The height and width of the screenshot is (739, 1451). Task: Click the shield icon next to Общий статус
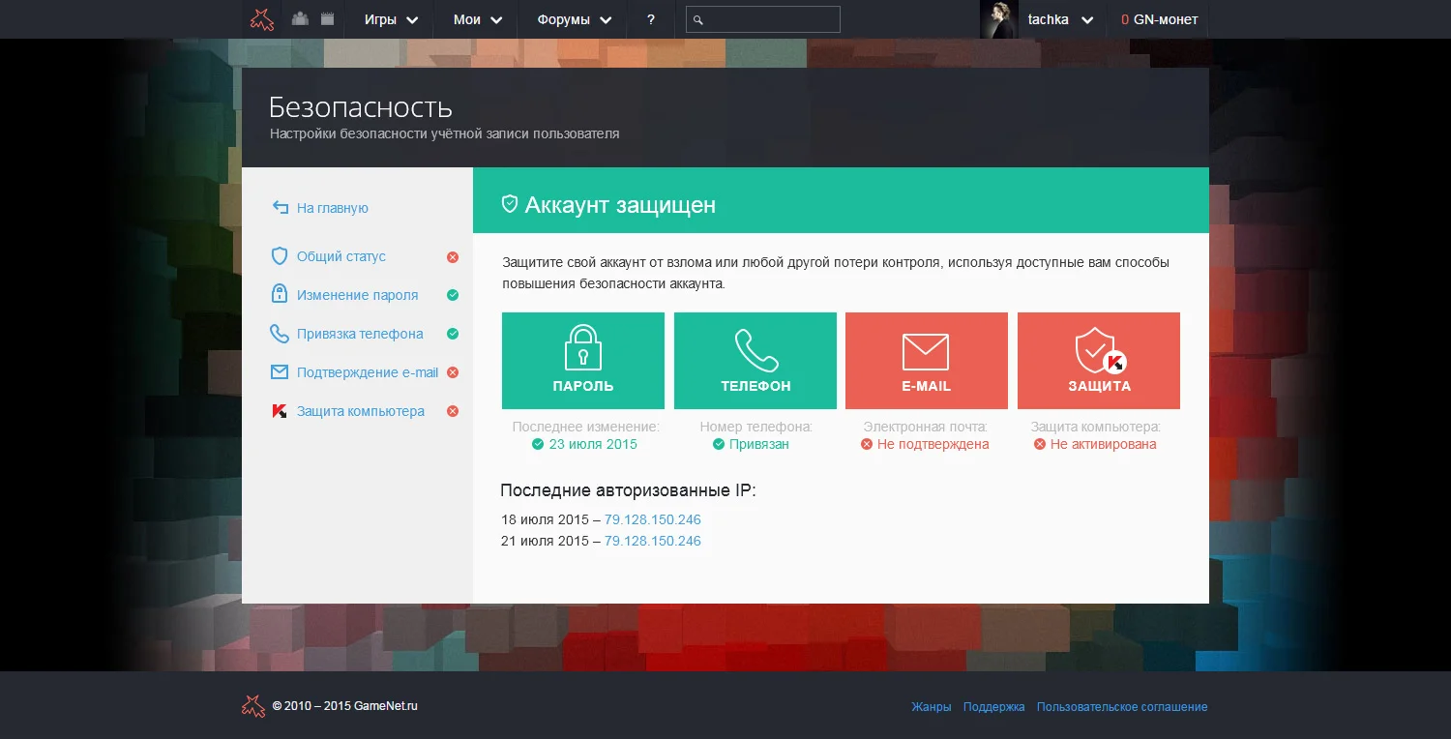pyautogui.click(x=280, y=256)
